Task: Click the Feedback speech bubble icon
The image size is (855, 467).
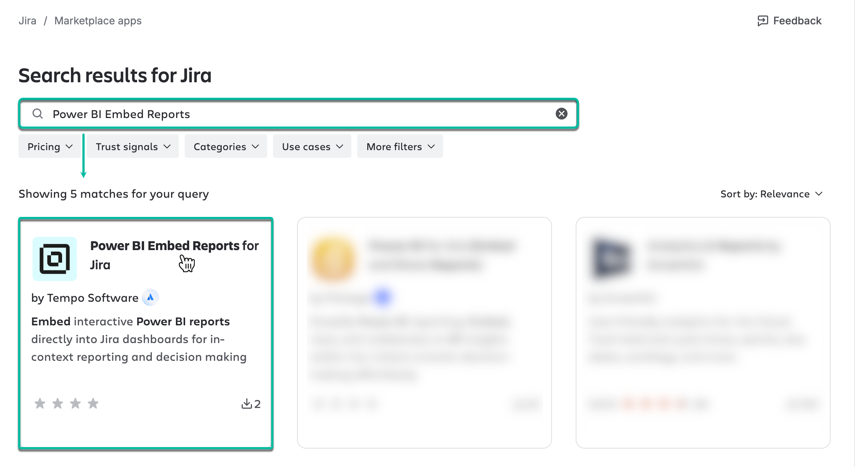Action: (763, 21)
